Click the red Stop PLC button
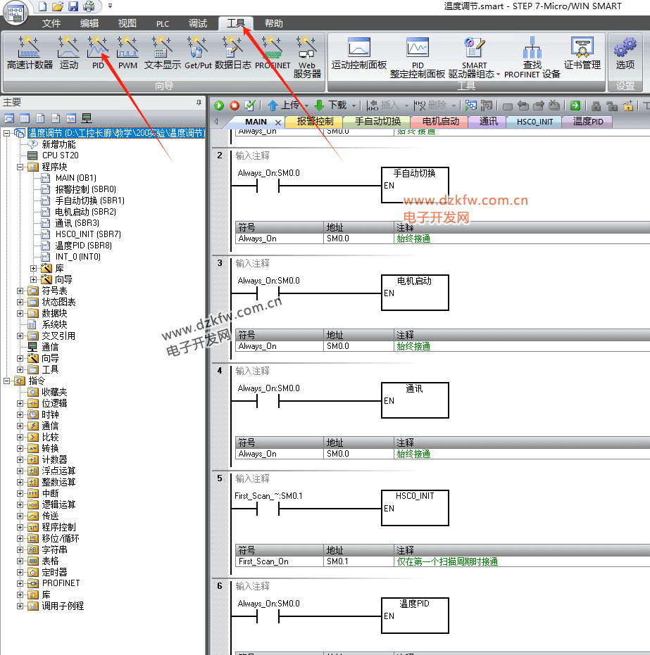The width and height of the screenshot is (650, 655). (x=235, y=106)
